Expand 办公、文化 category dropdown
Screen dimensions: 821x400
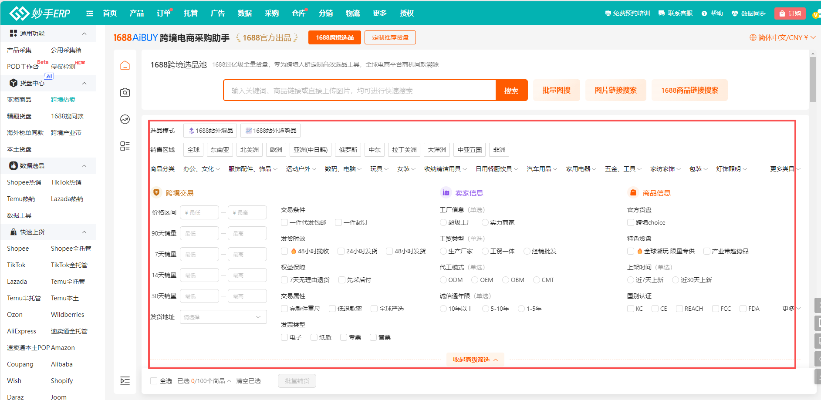(202, 169)
